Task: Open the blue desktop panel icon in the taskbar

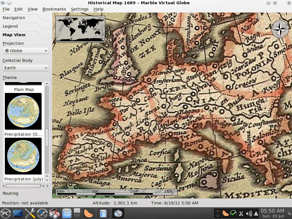Action: tap(18, 213)
